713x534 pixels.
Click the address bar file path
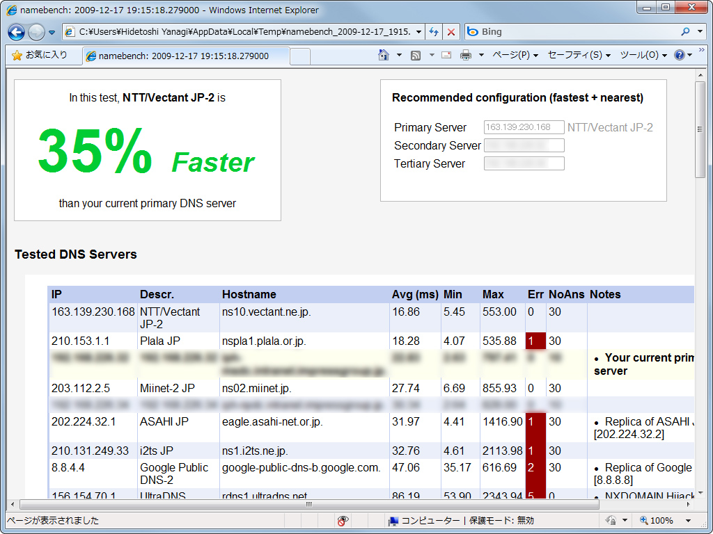point(244,32)
